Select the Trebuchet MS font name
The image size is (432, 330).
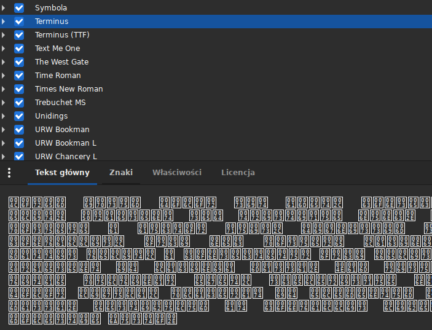[60, 102]
